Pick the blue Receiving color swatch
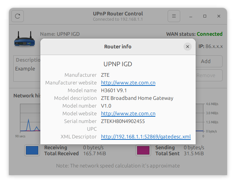The width and height of the screenshot is (236, 185). (x=32, y=150)
